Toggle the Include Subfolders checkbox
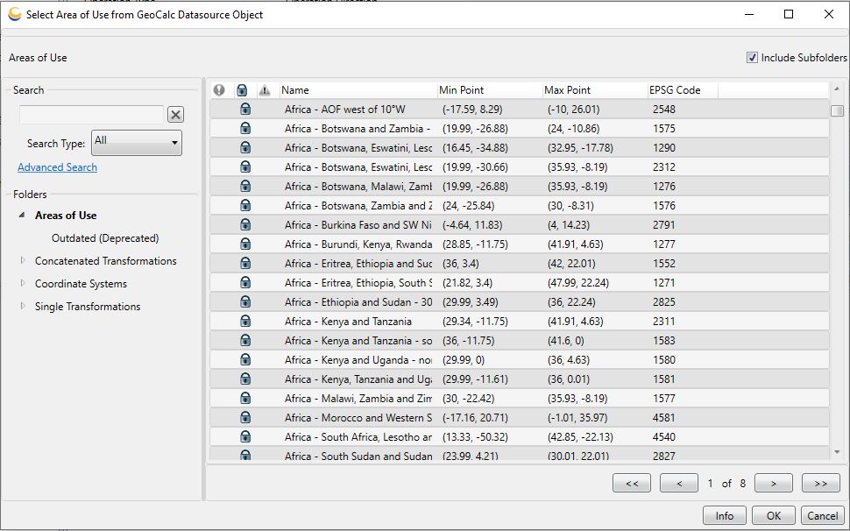Image resolution: width=850 pixels, height=531 pixels. pyautogui.click(x=752, y=58)
